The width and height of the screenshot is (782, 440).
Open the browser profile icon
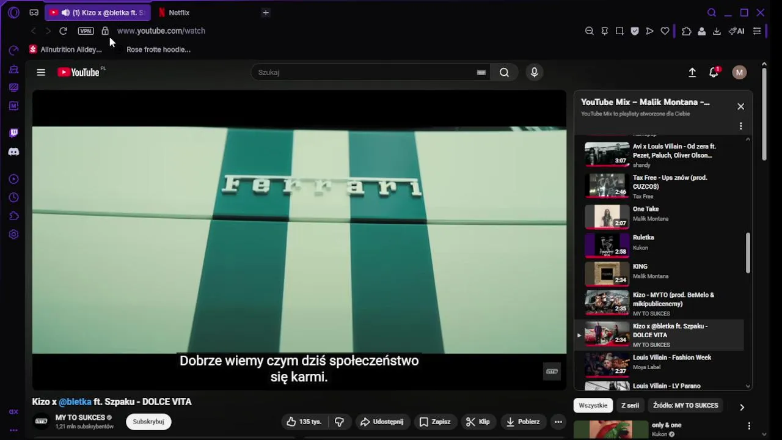pyautogui.click(x=702, y=31)
